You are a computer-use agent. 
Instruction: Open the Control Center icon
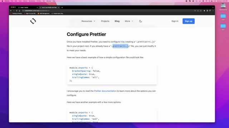click(x=212, y=1)
